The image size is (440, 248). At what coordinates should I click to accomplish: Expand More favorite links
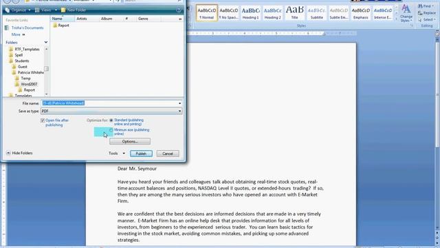click(18, 34)
